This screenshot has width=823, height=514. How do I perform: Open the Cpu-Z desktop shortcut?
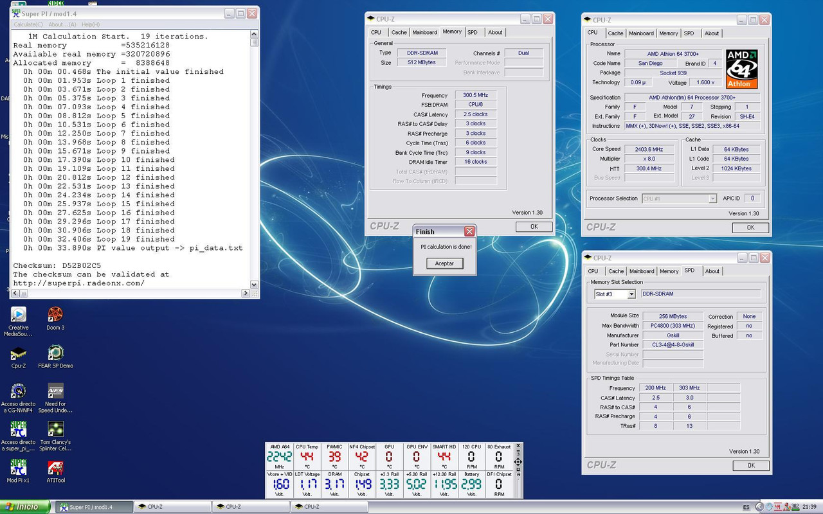pyautogui.click(x=18, y=353)
